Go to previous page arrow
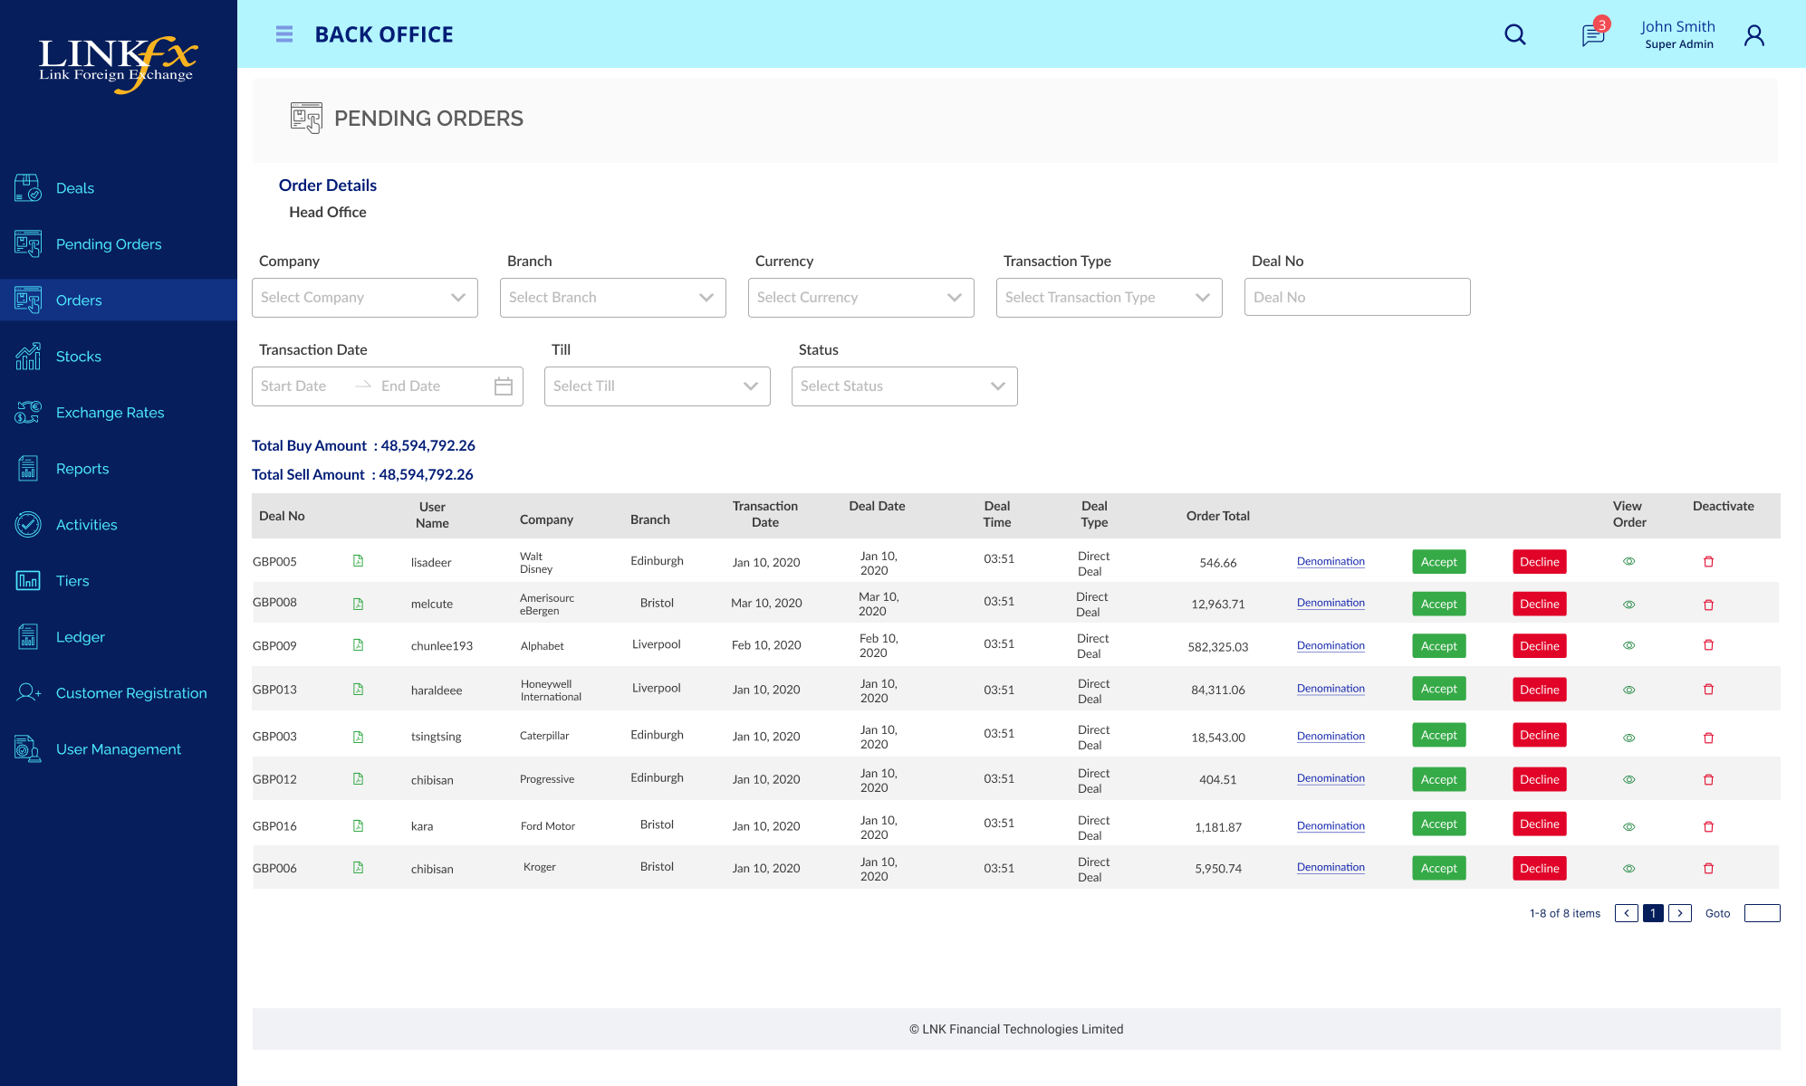Viewport: 1806px width, 1086px height. click(1627, 913)
